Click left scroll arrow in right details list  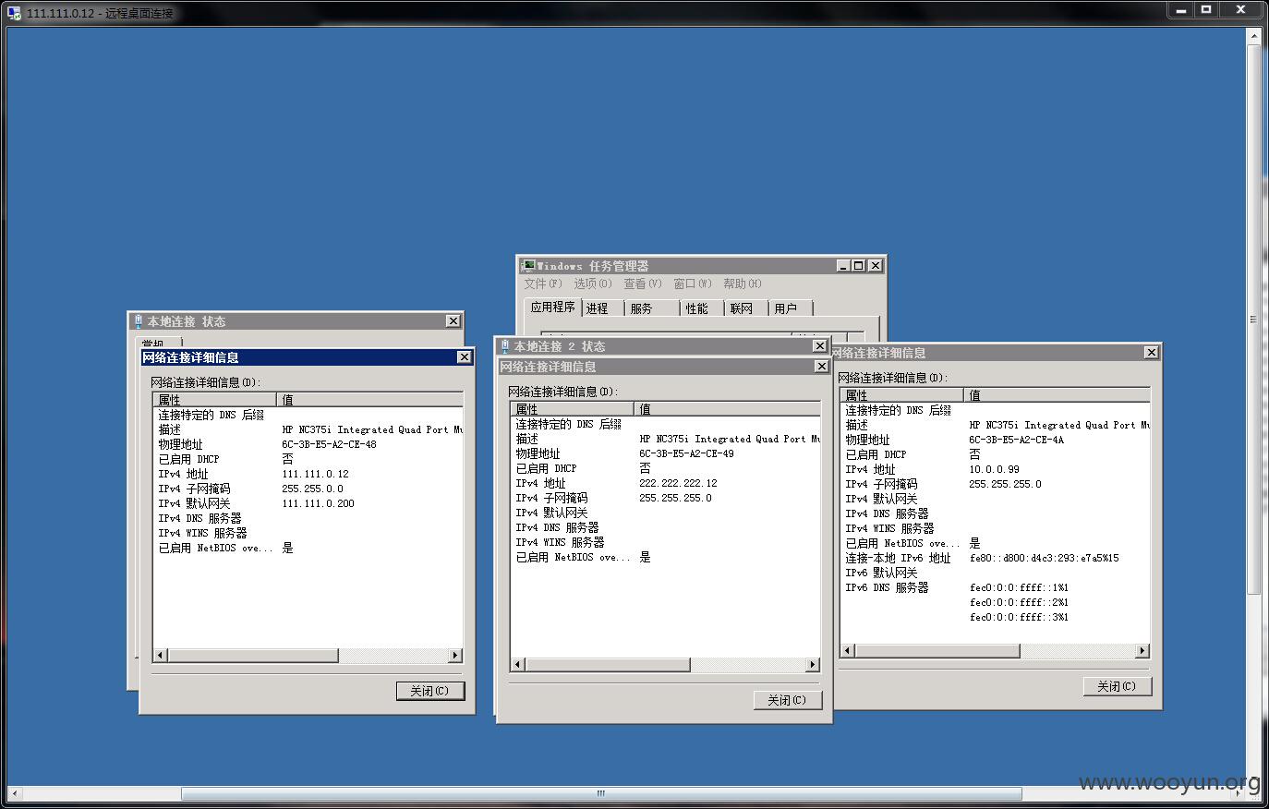coord(848,651)
